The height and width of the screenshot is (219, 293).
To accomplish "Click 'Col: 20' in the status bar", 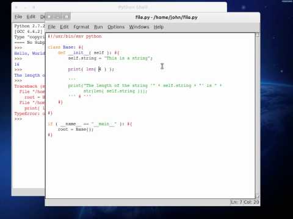I will coord(251,202).
